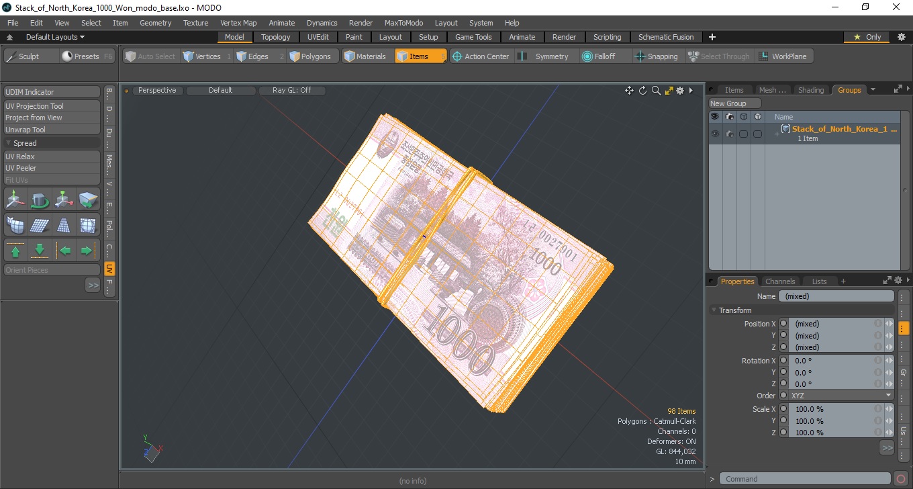This screenshot has height=489, width=913.
Task: Open the Groups panel tab dropdown arrow
Action: click(873, 90)
